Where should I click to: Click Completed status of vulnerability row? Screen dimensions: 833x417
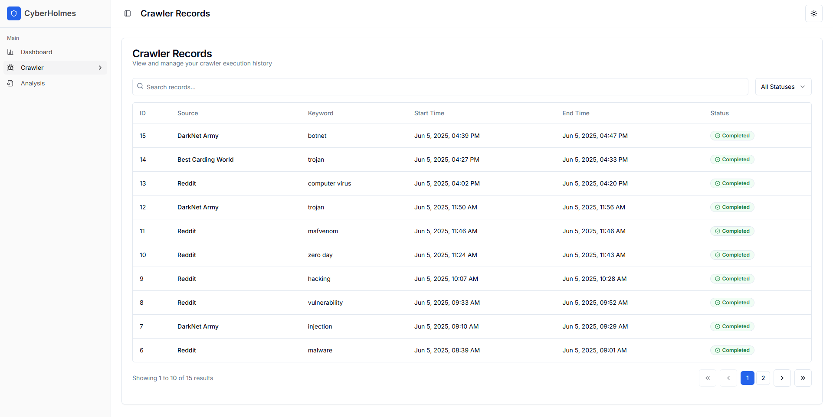click(732, 303)
